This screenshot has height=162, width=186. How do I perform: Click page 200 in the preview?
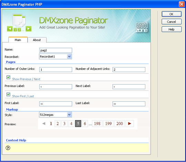[120, 124]
